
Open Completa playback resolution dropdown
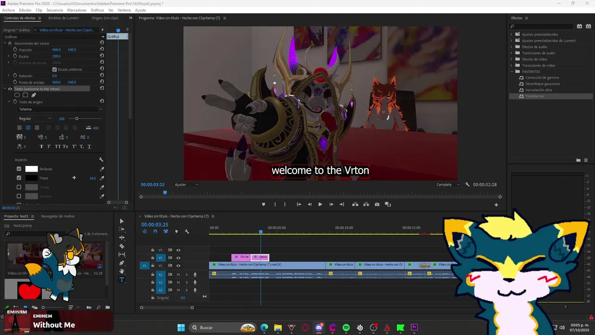[448, 185]
